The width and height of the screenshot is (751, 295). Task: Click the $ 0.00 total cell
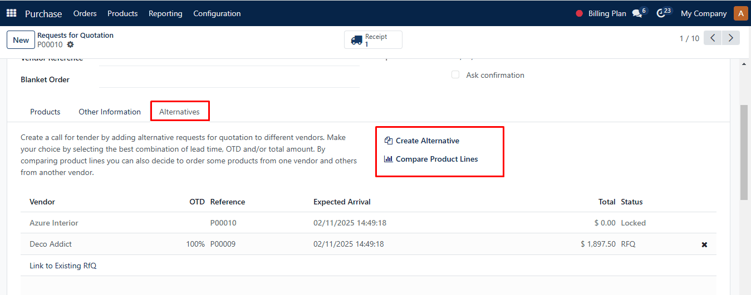(x=605, y=223)
